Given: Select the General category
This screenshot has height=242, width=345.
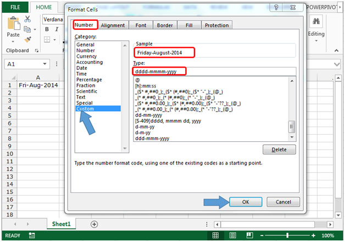Looking at the screenshot, I should click(85, 45).
